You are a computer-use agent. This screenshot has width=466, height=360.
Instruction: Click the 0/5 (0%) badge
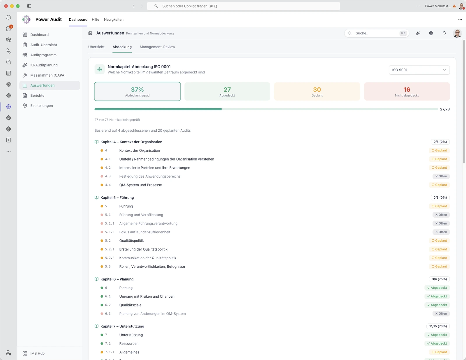[x=440, y=142]
